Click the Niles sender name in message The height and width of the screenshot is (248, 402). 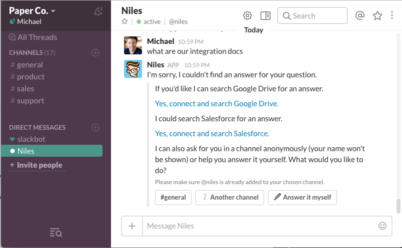click(x=155, y=65)
